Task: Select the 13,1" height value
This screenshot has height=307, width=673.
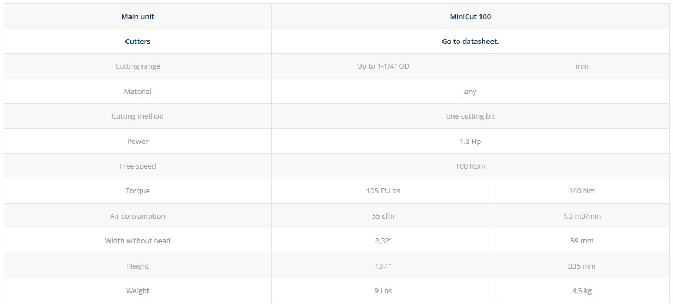Action: coord(383,266)
